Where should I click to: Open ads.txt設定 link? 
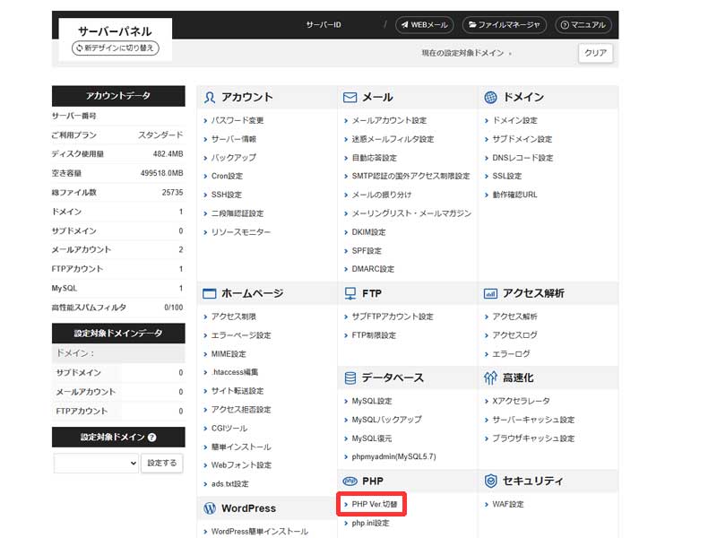230,484
